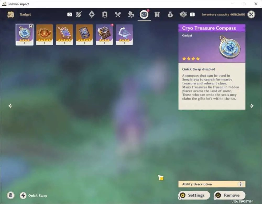Go to the Food tab
This screenshot has height=204, width=262.
pyautogui.click(x=118, y=14)
